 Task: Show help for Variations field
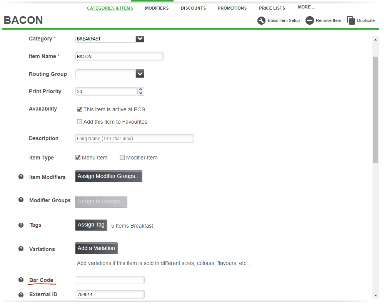point(21,249)
